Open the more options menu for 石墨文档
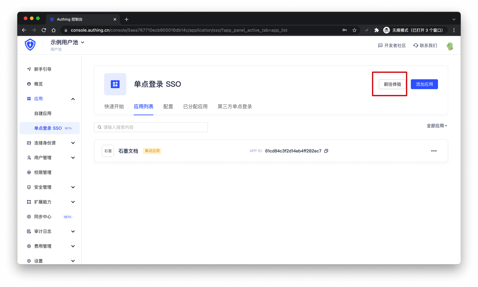 [x=434, y=151]
